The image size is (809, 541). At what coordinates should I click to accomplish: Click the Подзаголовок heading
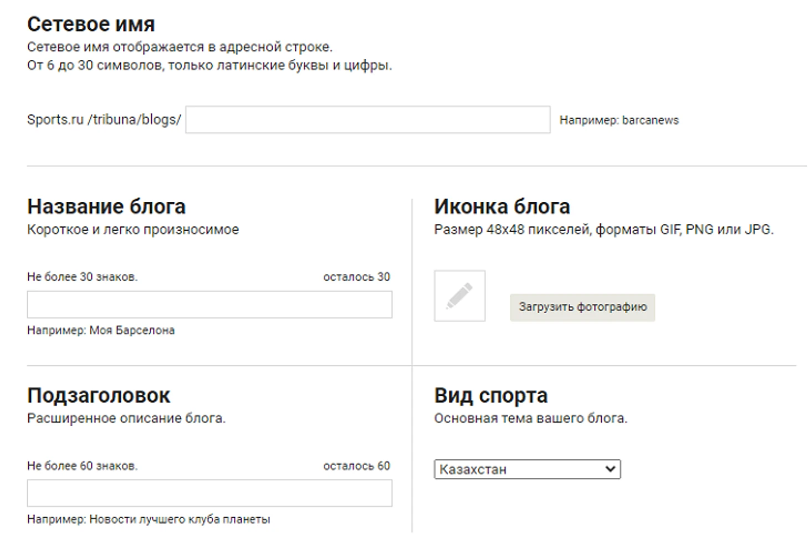coord(99,396)
